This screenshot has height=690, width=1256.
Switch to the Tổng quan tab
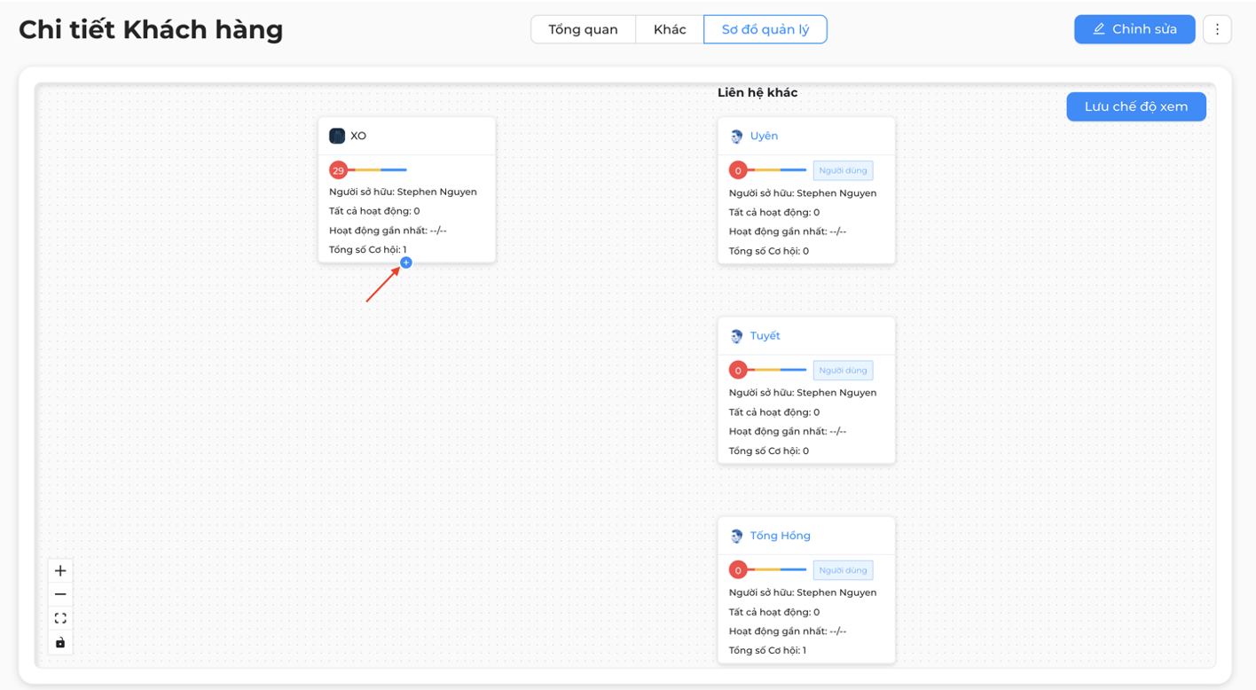(x=583, y=29)
